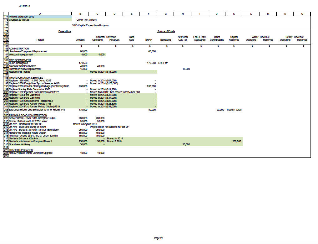Click '10th Ave - Argyle St to China Cr 250m 300mm'
Viewport: 318px width, 244px height.
pos(33,136)
